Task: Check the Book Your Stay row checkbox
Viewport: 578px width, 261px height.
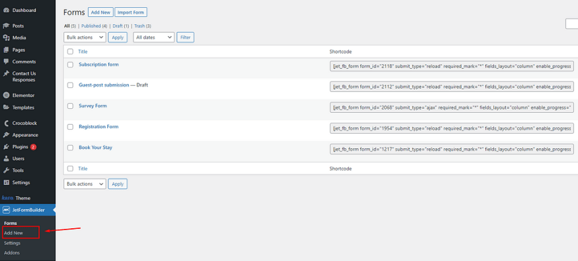Action: coord(70,148)
